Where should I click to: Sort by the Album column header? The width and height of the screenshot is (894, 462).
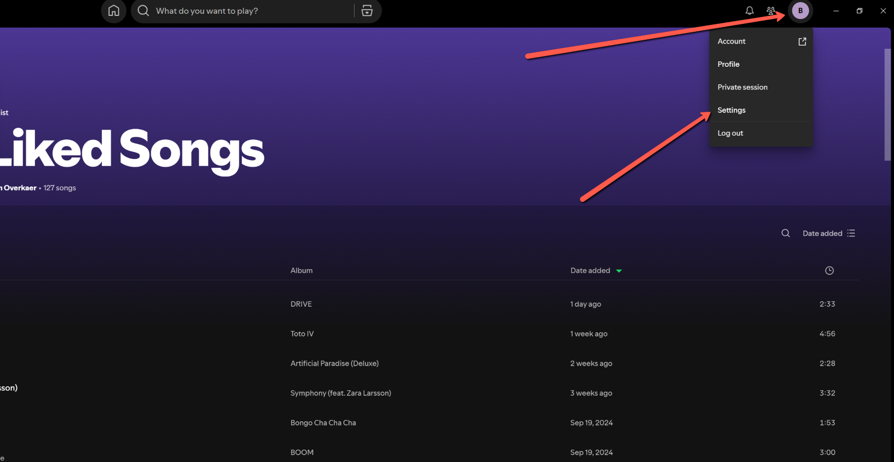coord(302,271)
